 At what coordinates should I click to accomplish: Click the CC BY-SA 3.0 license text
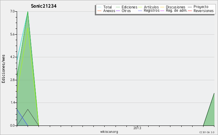tap(207, 132)
